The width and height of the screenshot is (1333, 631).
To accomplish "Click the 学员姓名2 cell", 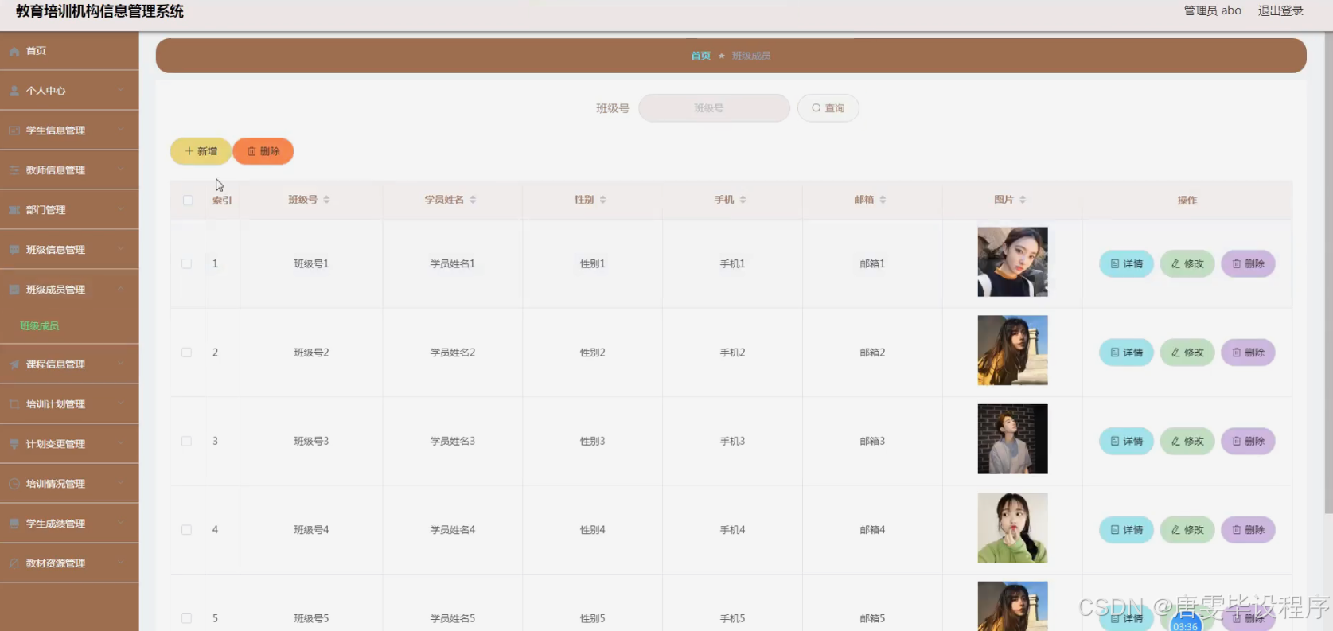I will coord(453,353).
